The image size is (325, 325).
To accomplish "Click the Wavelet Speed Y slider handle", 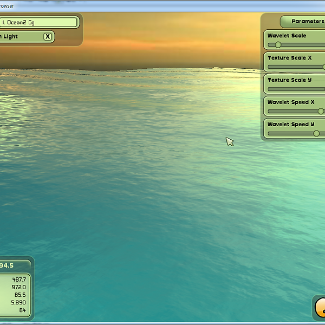I will pyautogui.click(x=316, y=133).
